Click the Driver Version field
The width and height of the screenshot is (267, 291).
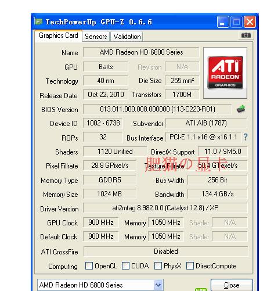point(165,208)
